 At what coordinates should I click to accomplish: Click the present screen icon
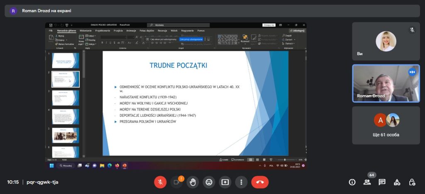pos(225,182)
